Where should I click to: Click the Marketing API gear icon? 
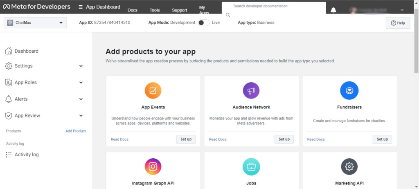coord(349,166)
